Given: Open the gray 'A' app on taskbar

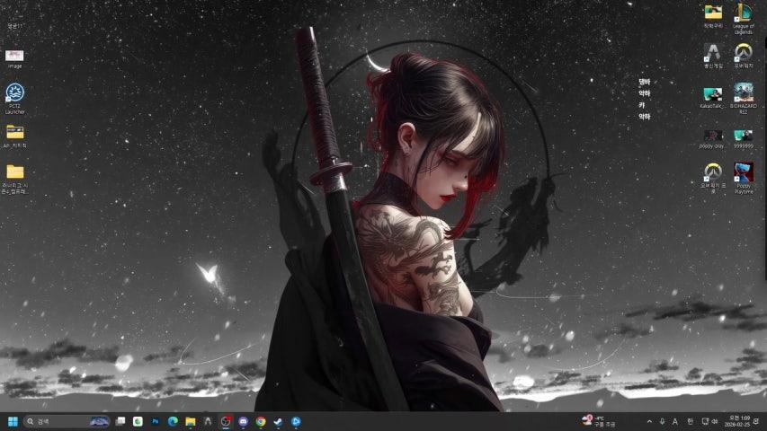Looking at the screenshot, I should coord(208,421).
